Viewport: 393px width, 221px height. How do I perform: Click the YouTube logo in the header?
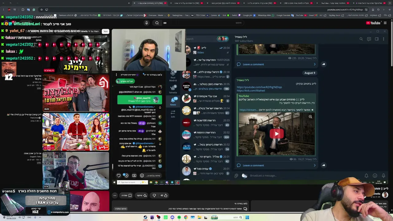[x=373, y=23]
